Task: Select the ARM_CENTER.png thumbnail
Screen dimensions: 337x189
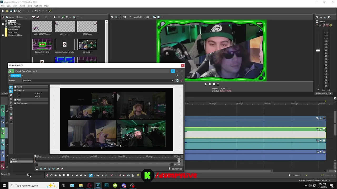Action: point(42,27)
